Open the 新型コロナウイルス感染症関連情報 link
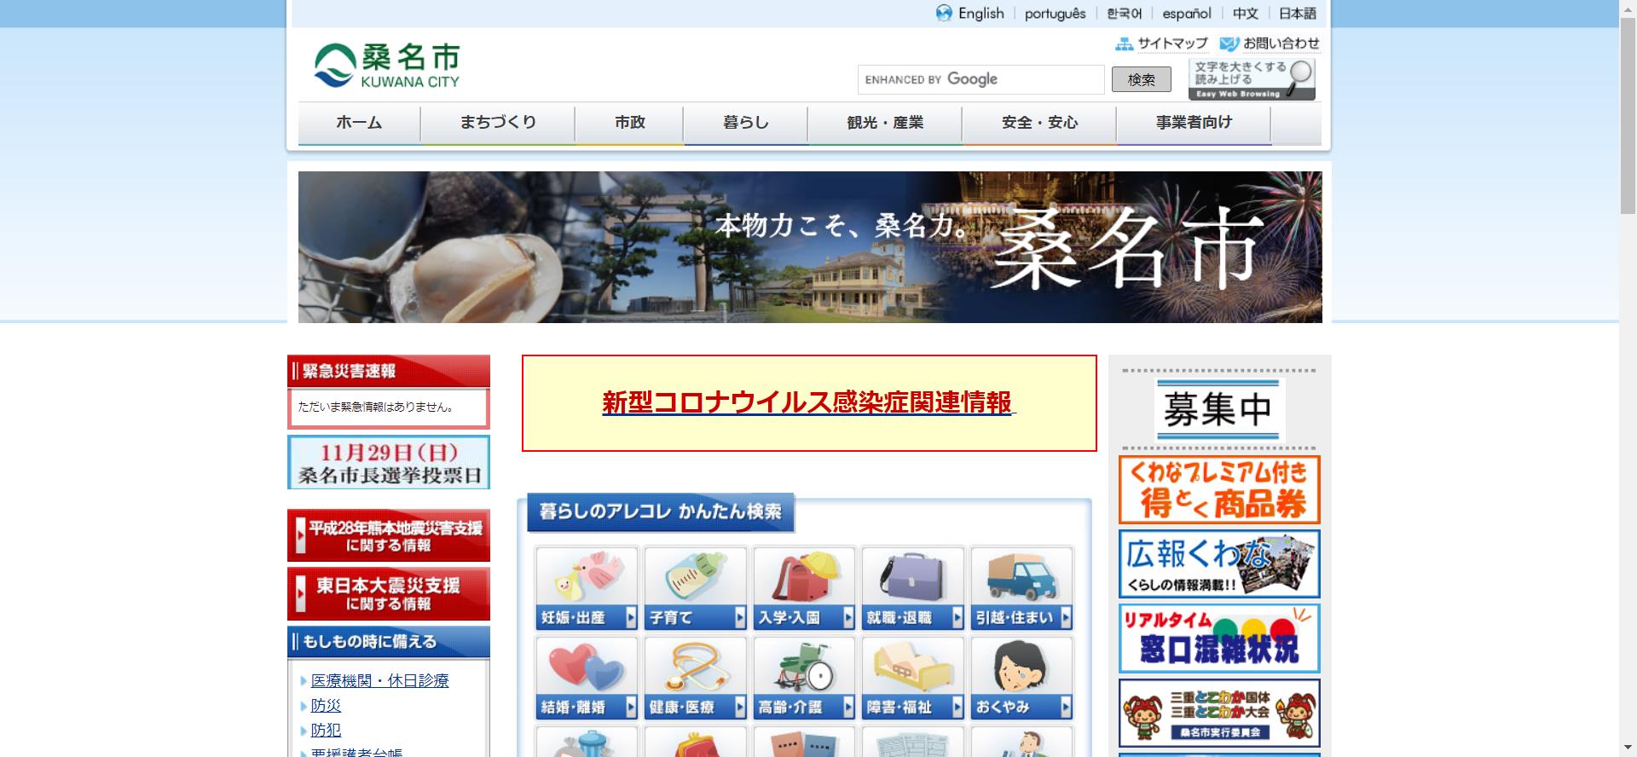The height and width of the screenshot is (757, 1637). click(x=808, y=402)
